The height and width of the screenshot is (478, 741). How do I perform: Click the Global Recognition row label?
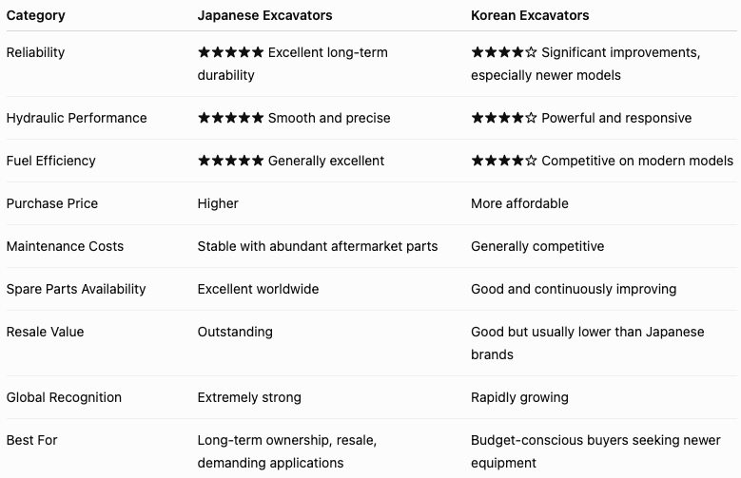(64, 398)
